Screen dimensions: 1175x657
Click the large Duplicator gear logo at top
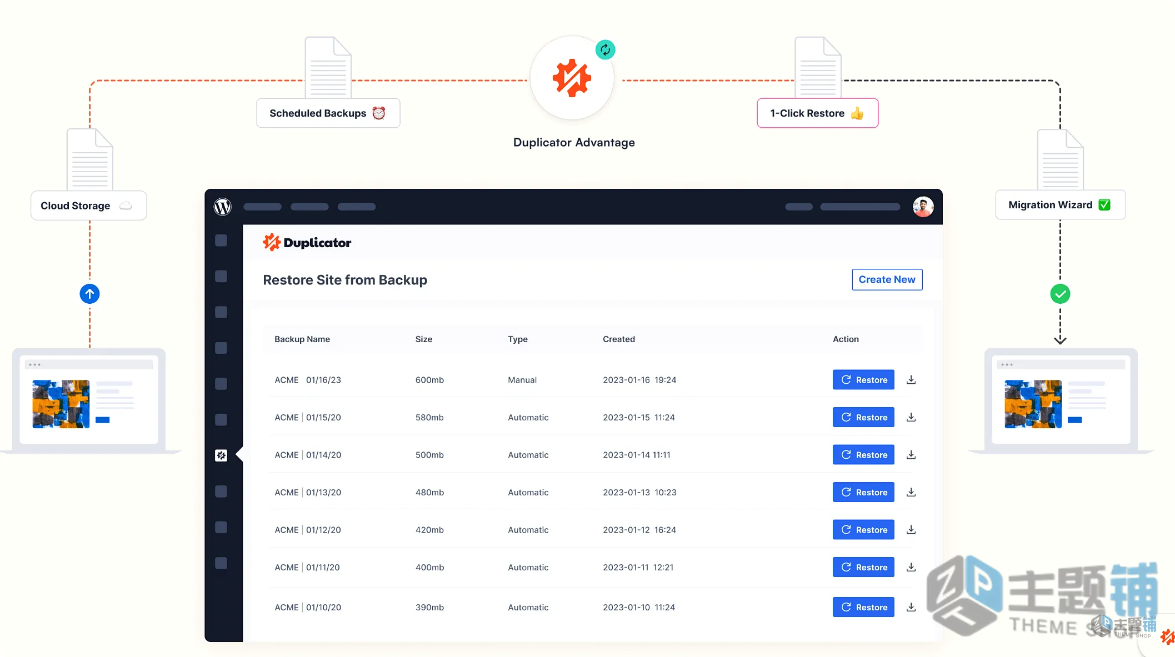[x=572, y=78]
